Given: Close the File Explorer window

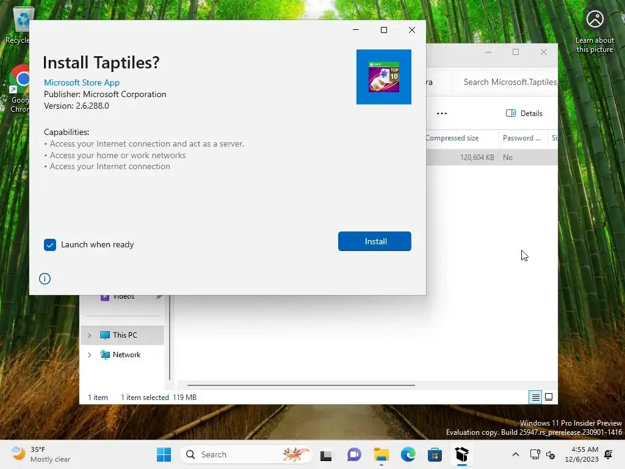Looking at the screenshot, I should click(x=544, y=52).
